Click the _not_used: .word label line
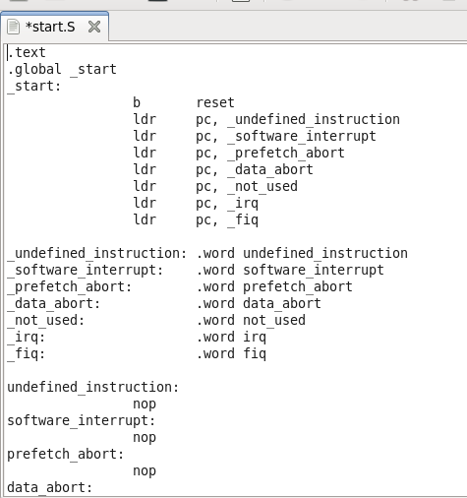 coord(156,320)
